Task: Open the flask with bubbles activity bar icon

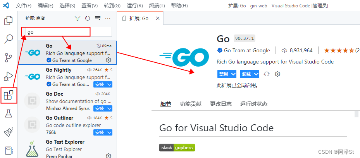Action: (x=9, y=132)
